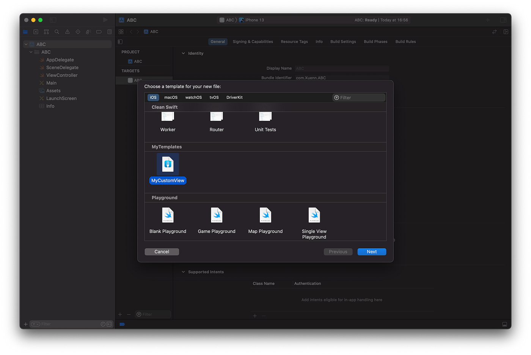The image size is (531, 355).
Task: Open the Breakpoint navigator
Action: coord(99,32)
